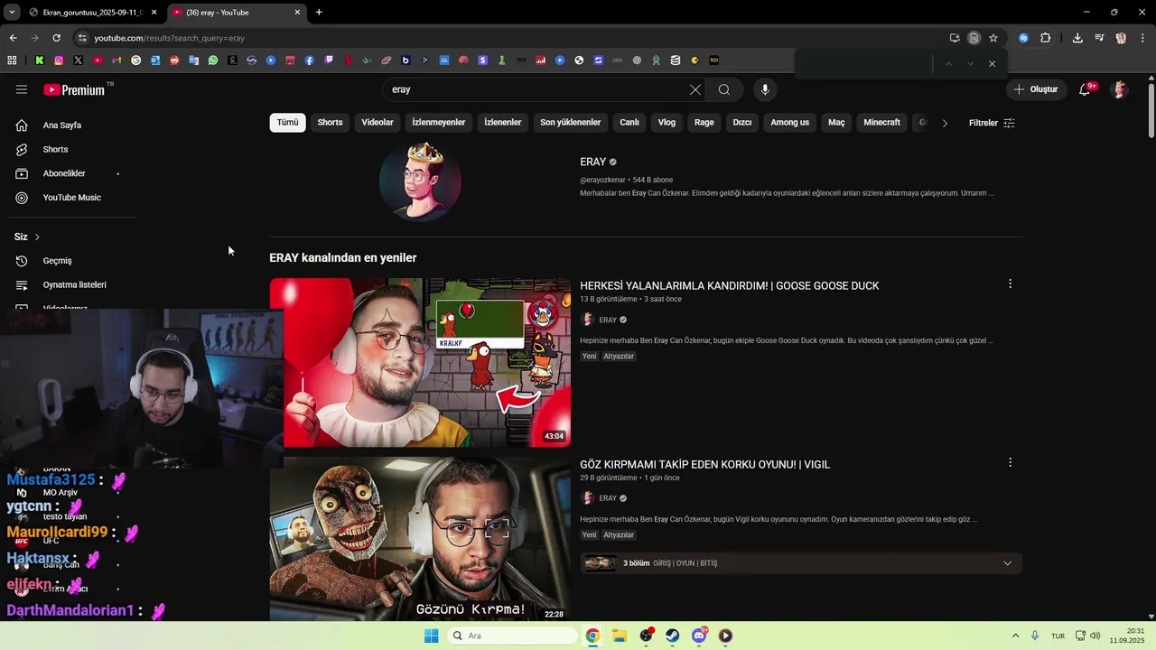
Task: Open the notifications bell
Action: coord(1086,89)
